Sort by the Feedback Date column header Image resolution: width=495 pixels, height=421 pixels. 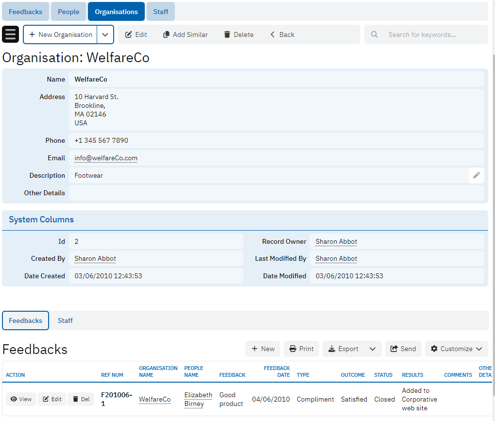[x=277, y=371]
